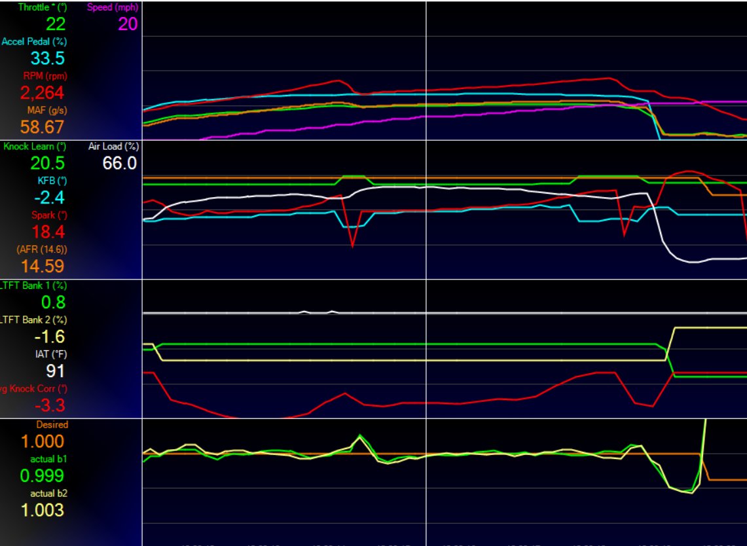Select the Throttle (°) channel label

[x=43, y=8]
